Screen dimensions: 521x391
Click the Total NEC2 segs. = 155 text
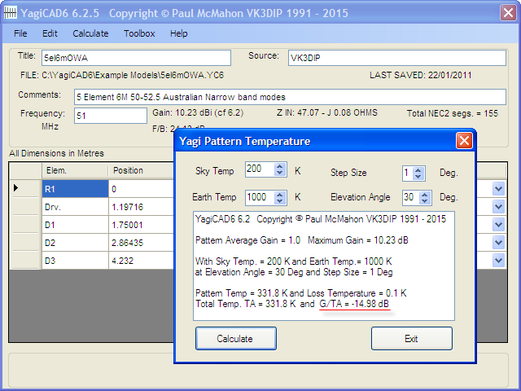453,114
